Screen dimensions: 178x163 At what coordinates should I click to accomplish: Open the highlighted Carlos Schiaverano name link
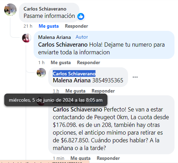tap(74, 74)
